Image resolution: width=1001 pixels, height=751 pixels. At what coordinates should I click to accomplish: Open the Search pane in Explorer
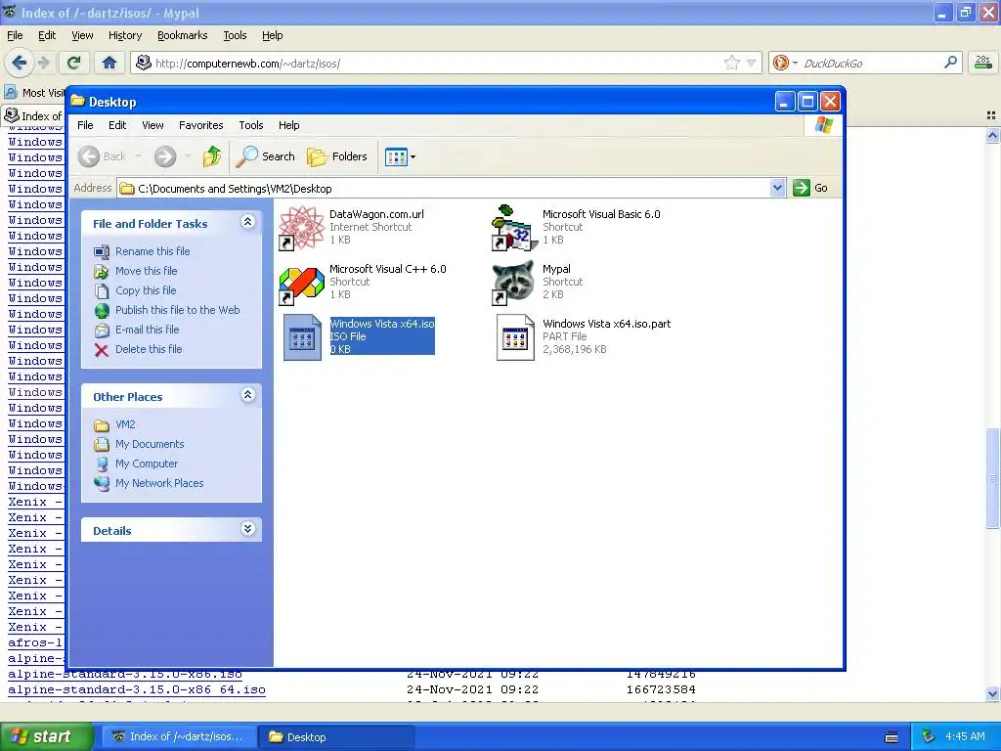click(x=266, y=156)
